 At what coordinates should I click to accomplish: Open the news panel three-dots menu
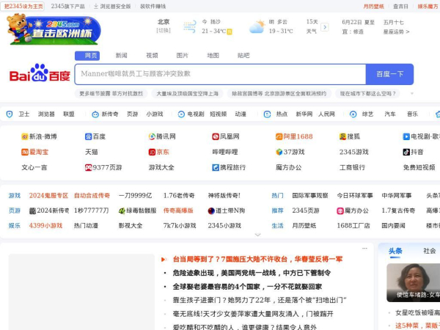364,249
